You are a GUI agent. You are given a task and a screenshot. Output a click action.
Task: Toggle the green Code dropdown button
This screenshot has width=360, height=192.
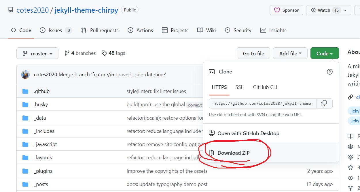point(325,53)
